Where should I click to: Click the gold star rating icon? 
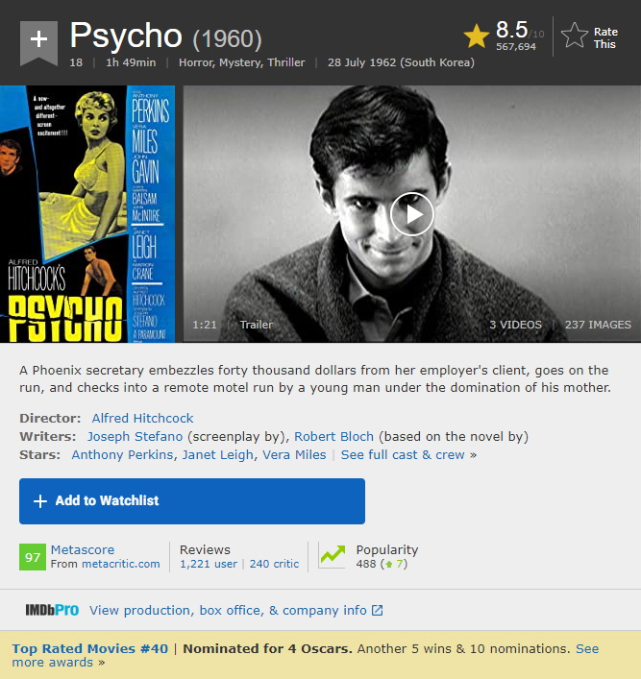tap(476, 36)
